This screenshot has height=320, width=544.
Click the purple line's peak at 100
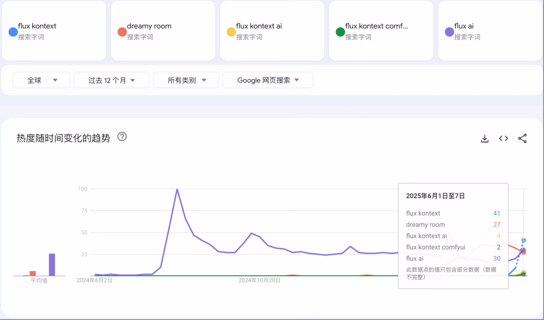(177, 189)
